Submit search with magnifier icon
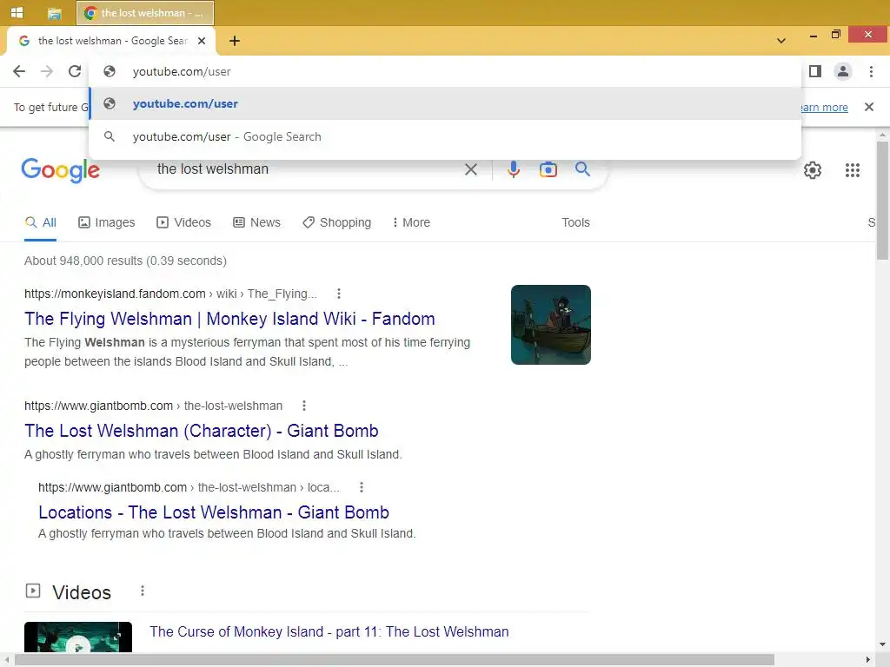The width and height of the screenshot is (890, 667). (x=582, y=169)
